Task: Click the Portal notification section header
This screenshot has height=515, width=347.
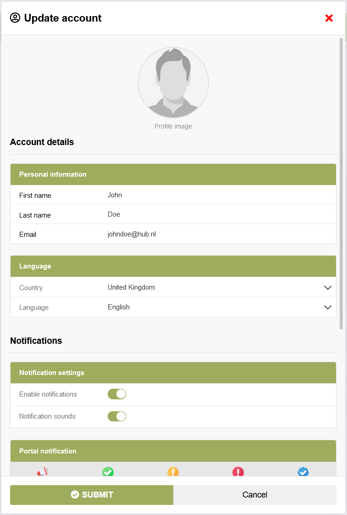Action: (x=173, y=451)
